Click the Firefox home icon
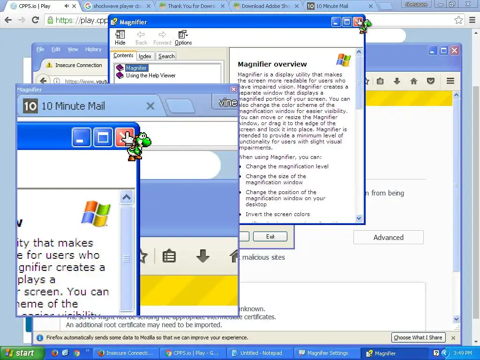Image resolution: width=480 pixels, height=360 pixels. click(x=413, y=81)
